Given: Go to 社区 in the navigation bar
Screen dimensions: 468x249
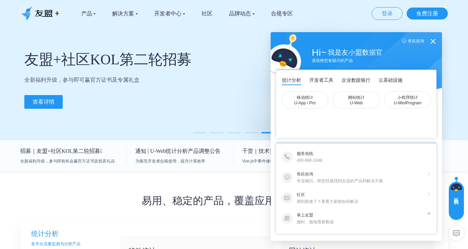Looking at the screenshot, I should pos(207,14).
